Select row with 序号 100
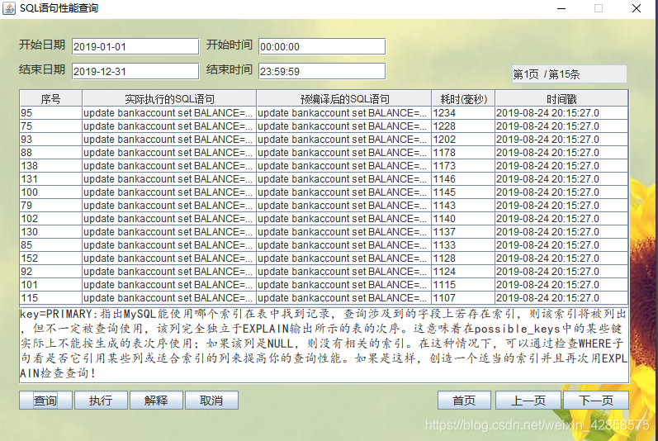Screen dimensions: 658x441 pyautogui.click(x=324, y=192)
